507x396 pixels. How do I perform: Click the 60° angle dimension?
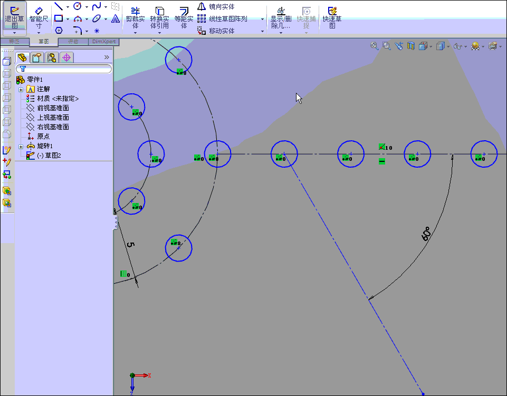[426, 234]
